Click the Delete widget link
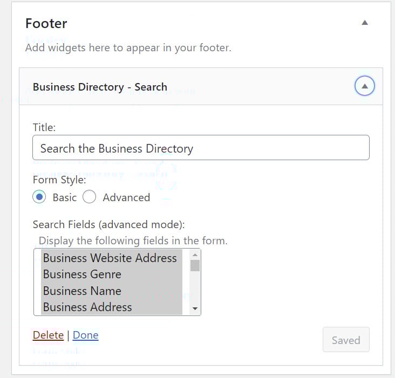The width and height of the screenshot is (395, 378). (49, 335)
